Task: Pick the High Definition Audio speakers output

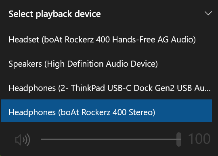Action: click(107, 64)
